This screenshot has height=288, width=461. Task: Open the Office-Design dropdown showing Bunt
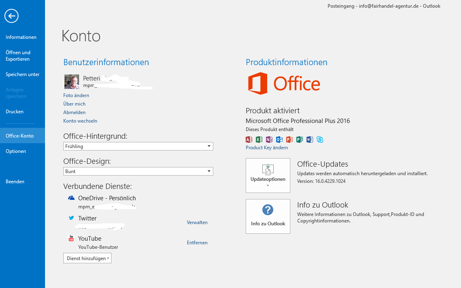(x=138, y=171)
